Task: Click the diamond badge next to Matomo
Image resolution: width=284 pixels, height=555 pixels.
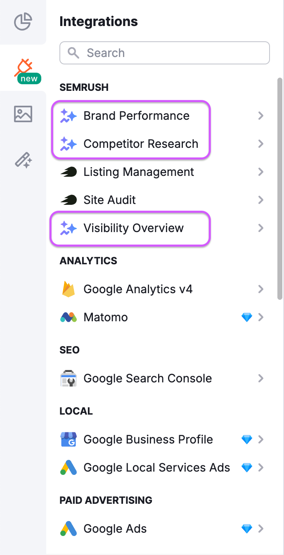Action: click(x=247, y=317)
